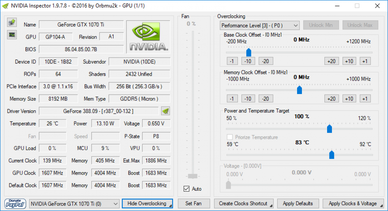Open driver profile settings green icon

(166, 111)
